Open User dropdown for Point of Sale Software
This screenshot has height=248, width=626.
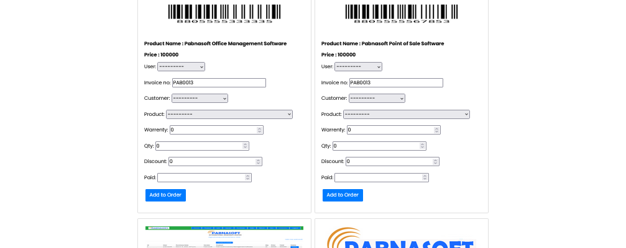[358, 66]
